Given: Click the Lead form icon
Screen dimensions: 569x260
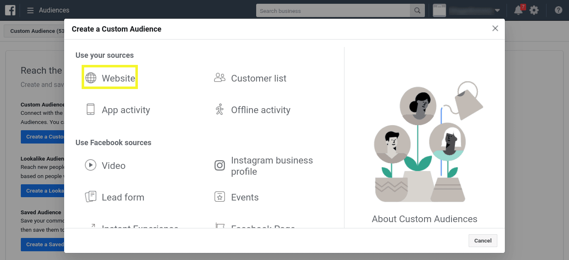Looking at the screenshot, I should tap(90, 197).
